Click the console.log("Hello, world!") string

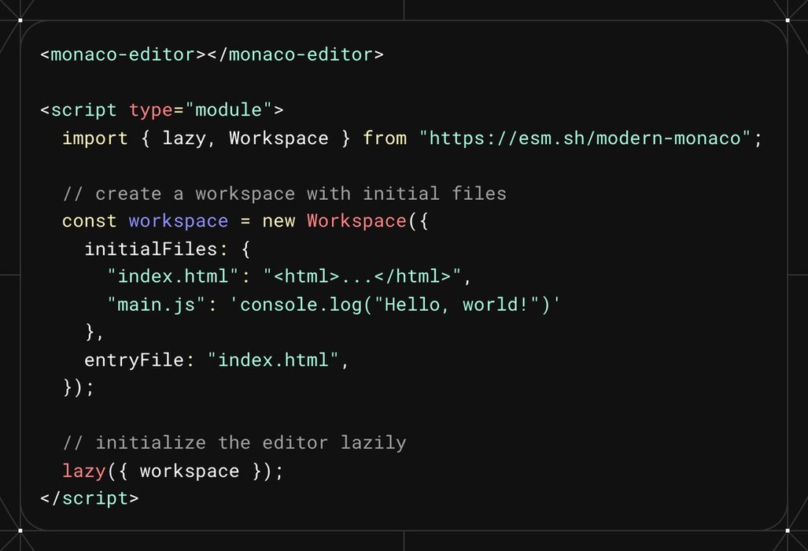tap(395, 305)
